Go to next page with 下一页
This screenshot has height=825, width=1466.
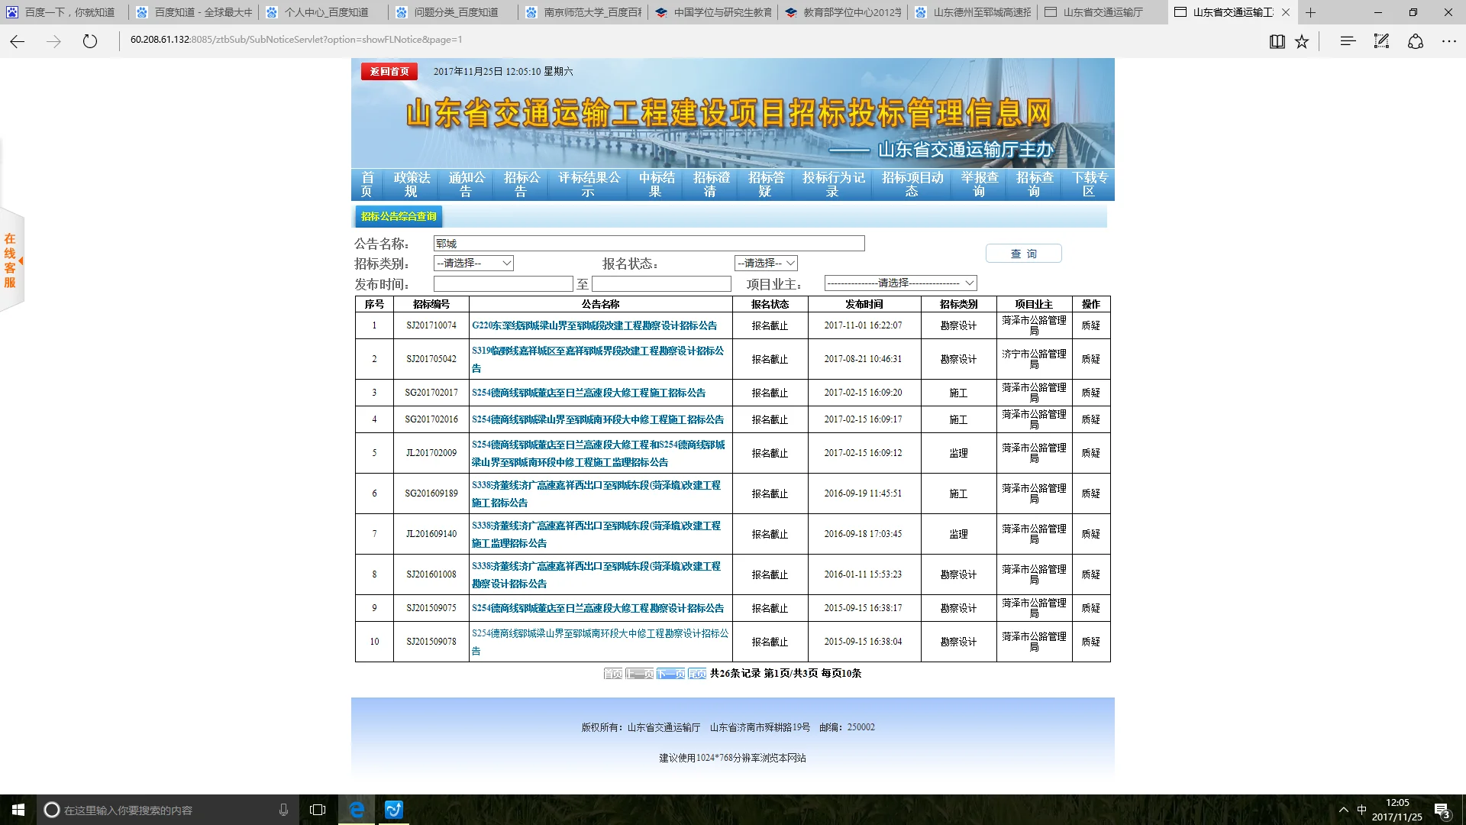669,675
